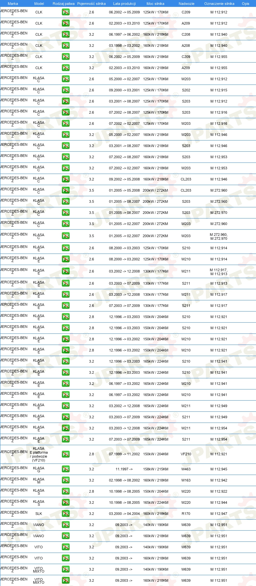This screenshot has width=256, height=586.
Task: Select body code W463
Action: (186, 469)
